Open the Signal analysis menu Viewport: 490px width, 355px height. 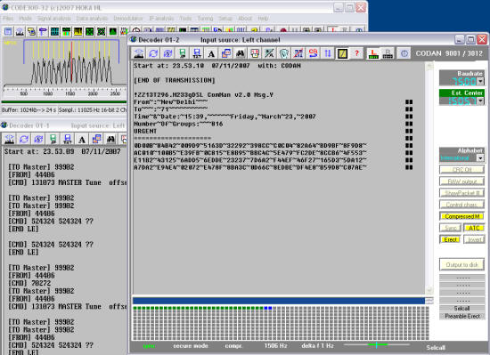click(x=54, y=19)
